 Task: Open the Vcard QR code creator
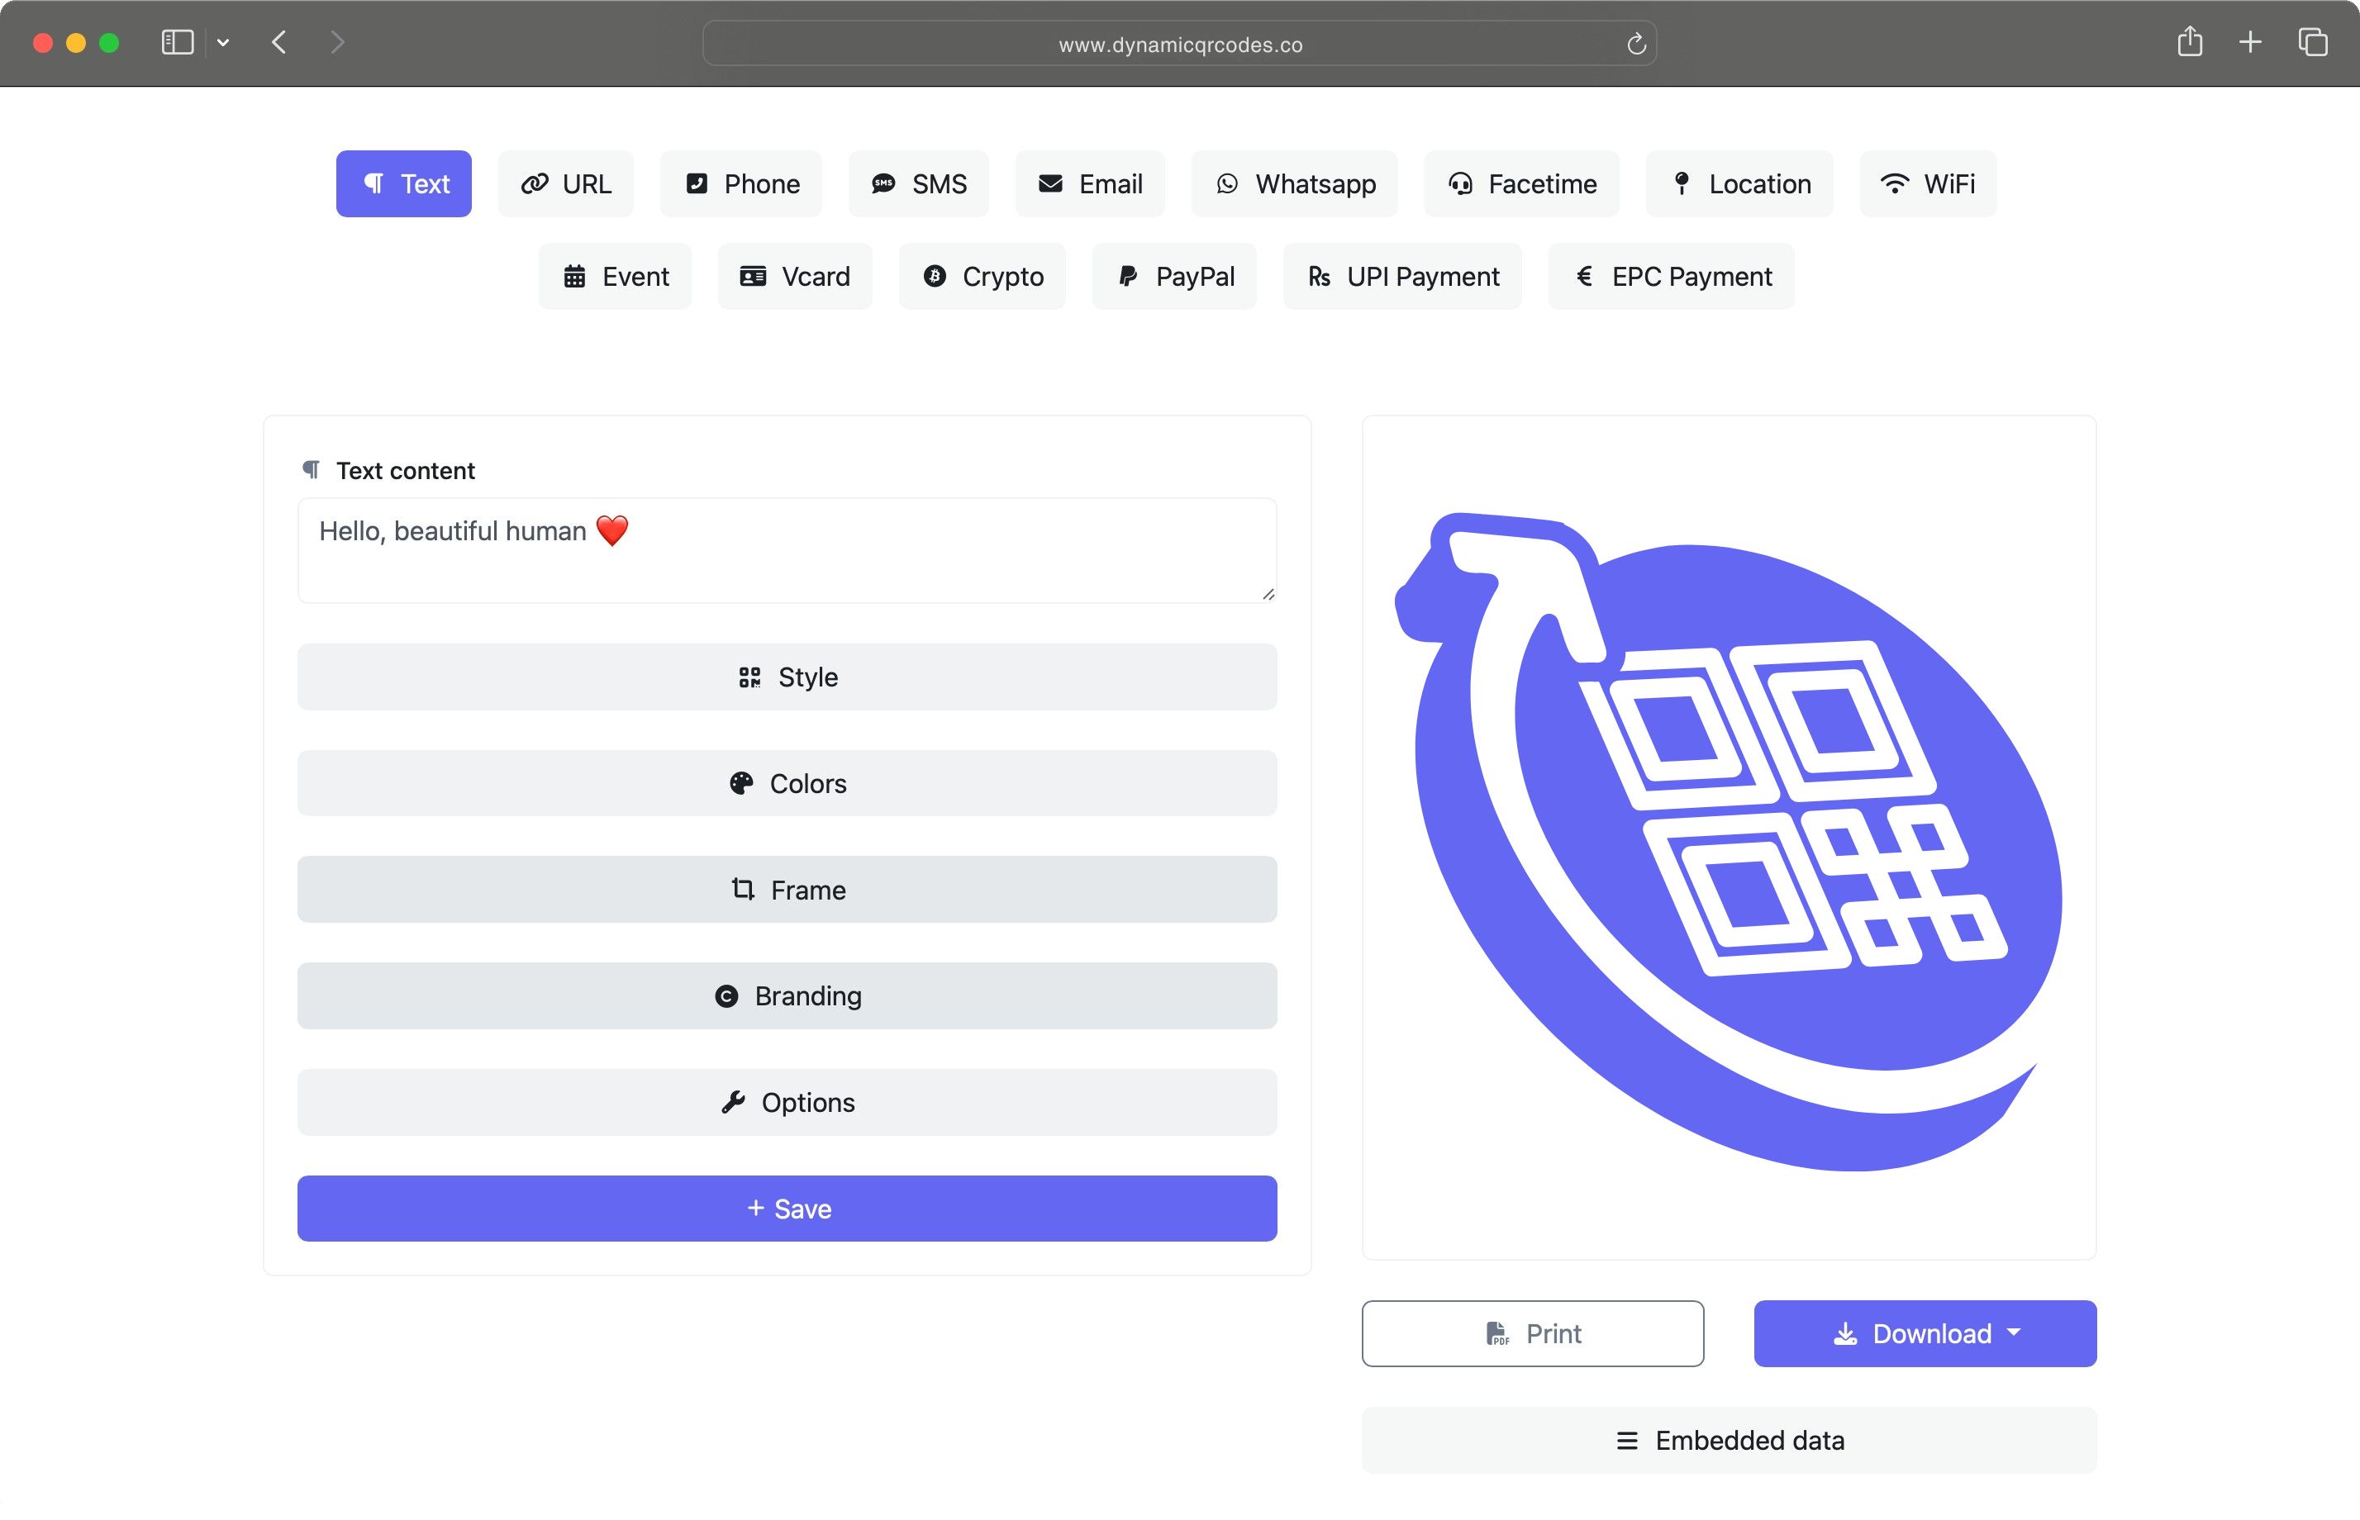795,277
